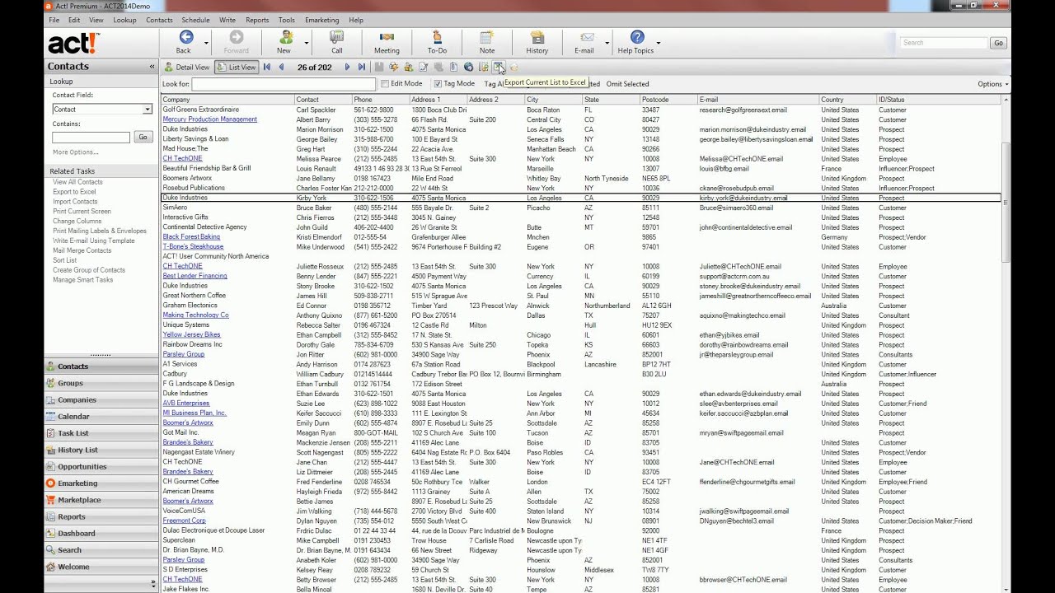The width and height of the screenshot is (1055, 593).
Task: Open Mercury Production Management company link
Action: (x=210, y=119)
